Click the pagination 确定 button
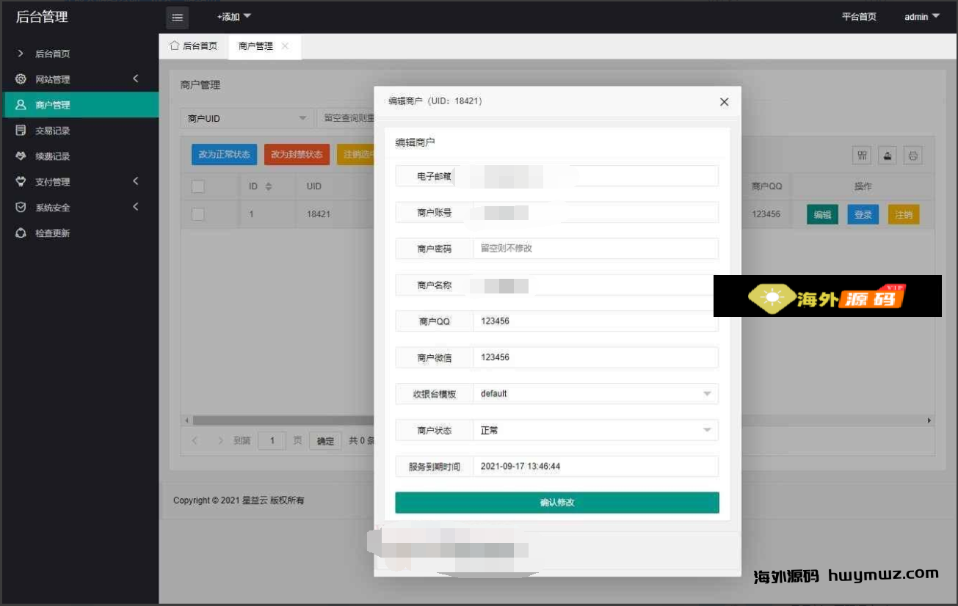 point(325,441)
